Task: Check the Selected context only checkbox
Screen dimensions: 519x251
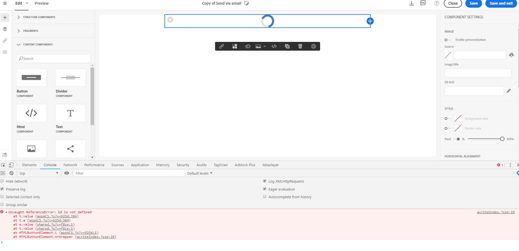Action: point(2,197)
